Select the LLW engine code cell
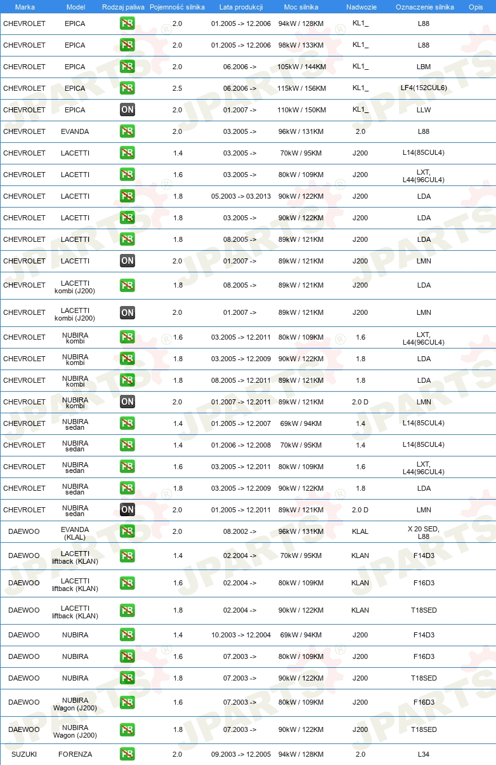Screen dimensions: 496x765 (x=424, y=110)
